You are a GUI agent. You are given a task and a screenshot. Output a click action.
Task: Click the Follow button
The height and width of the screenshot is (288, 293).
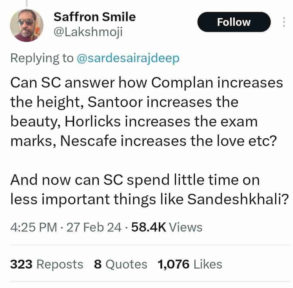tap(234, 22)
